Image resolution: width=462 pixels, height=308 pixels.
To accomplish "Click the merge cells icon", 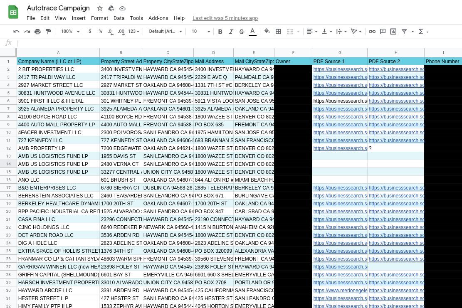I will (290, 32).
